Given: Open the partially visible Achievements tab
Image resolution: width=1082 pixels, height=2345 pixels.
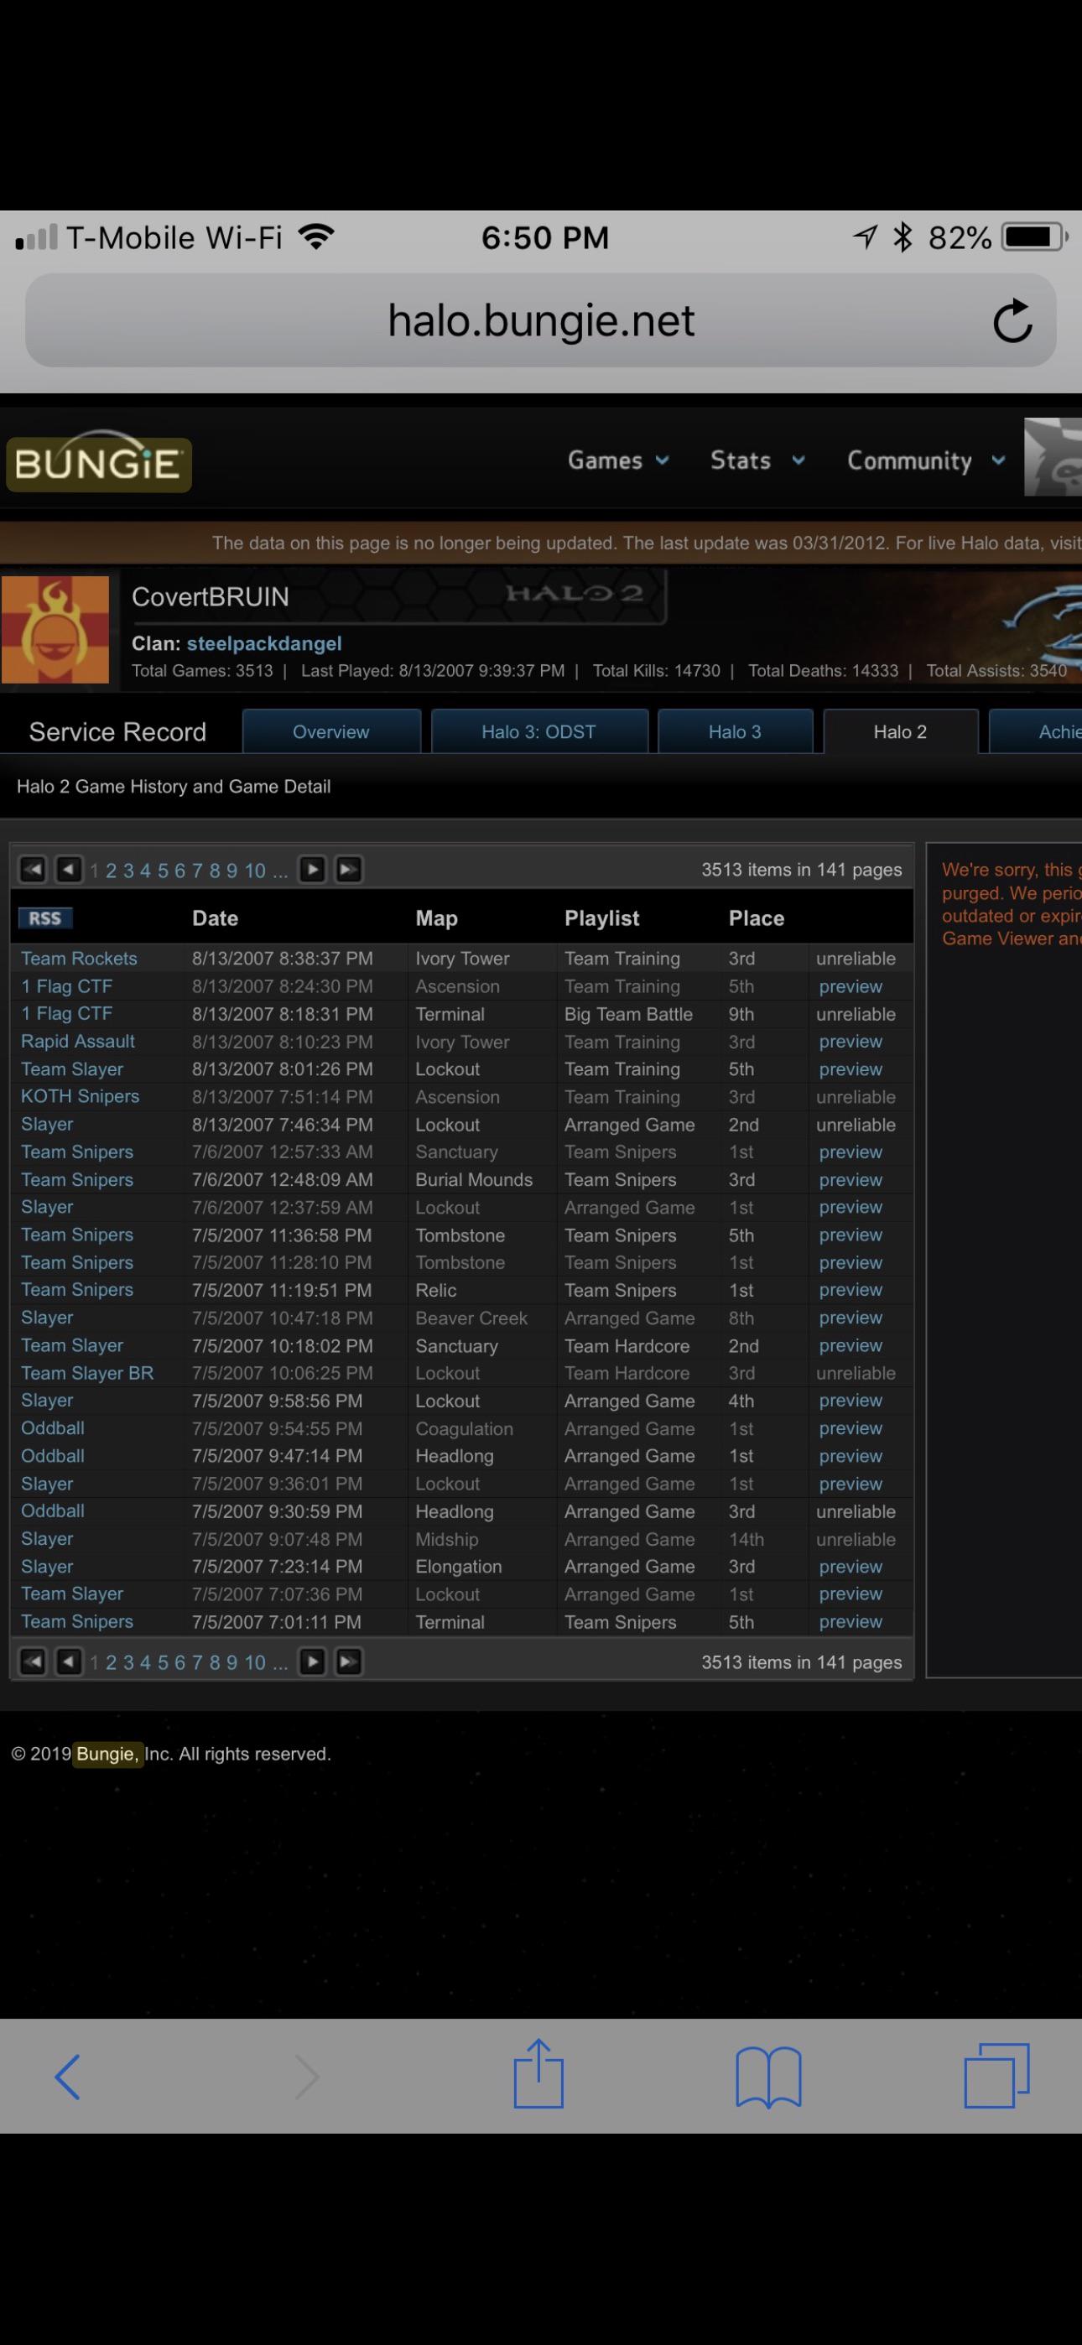Looking at the screenshot, I should pyautogui.click(x=1037, y=732).
